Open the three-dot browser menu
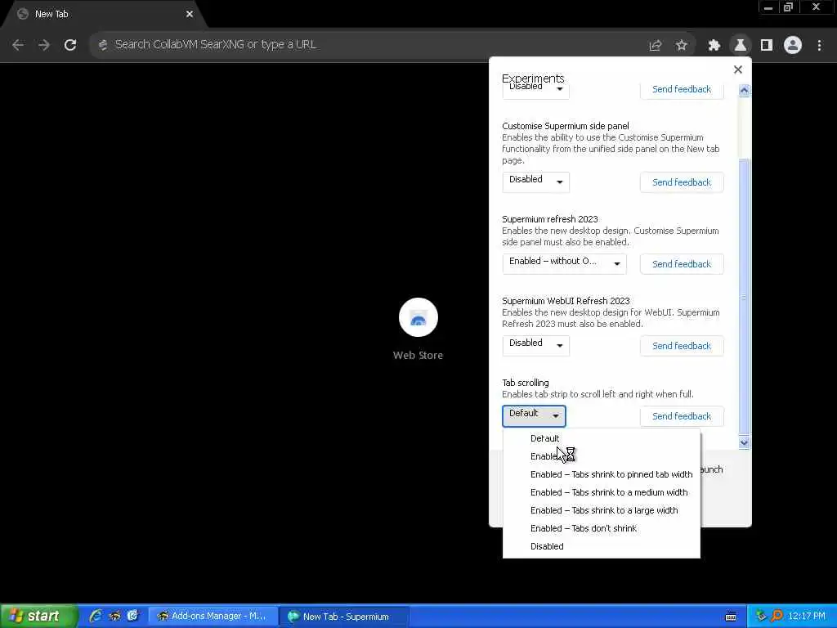Image resolution: width=837 pixels, height=628 pixels. pos(819,46)
